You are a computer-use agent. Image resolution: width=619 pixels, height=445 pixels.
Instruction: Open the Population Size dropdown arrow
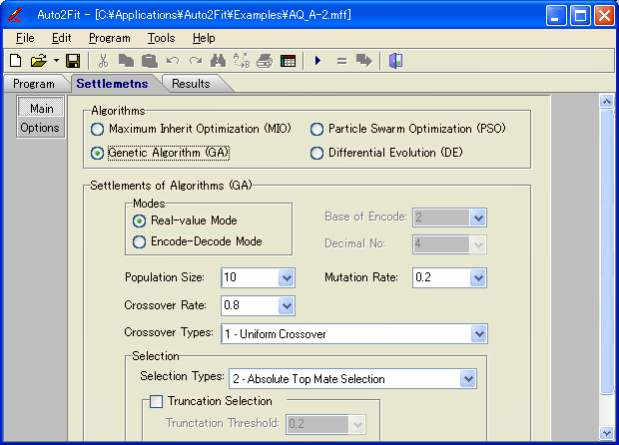tap(287, 277)
